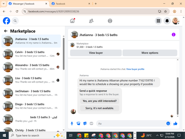The height and width of the screenshot is (139, 185).
Task: Open the Facebook menu grid icon
Action: (158, 21)
